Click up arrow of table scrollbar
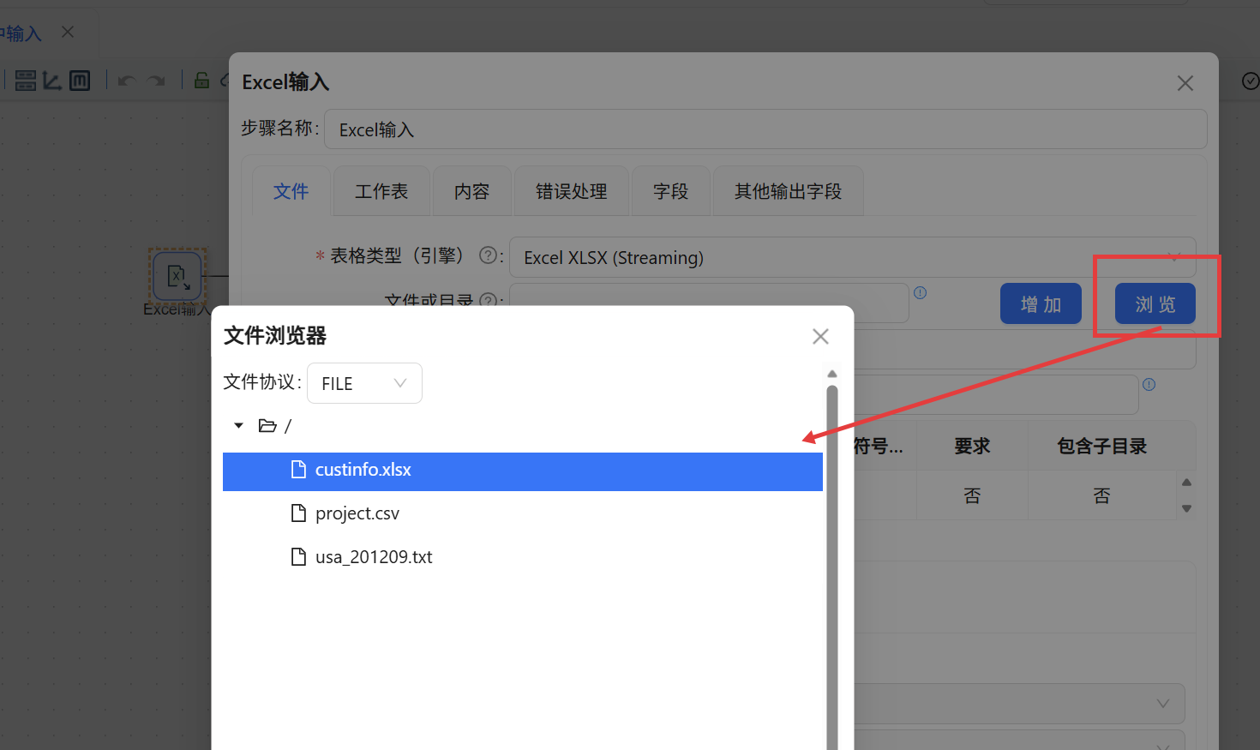This screenshot has height=750, width=1260. coord(1186,483)
